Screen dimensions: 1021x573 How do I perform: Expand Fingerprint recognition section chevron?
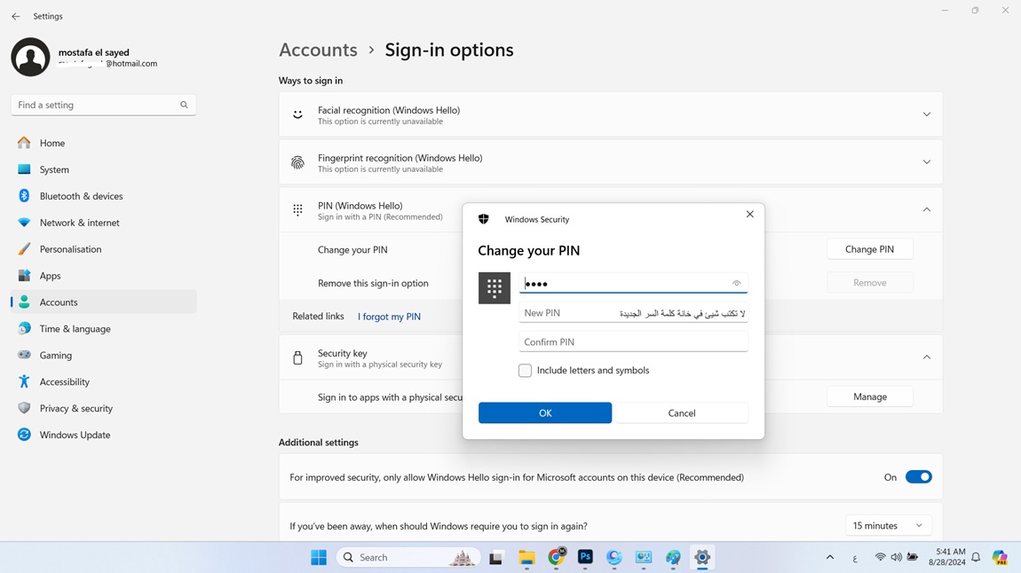coord(926,162)
